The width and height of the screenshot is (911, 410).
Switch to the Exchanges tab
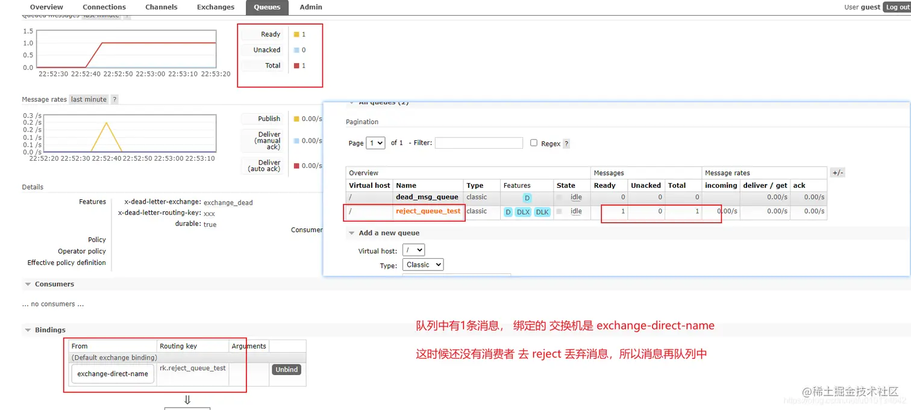point(216,7)
